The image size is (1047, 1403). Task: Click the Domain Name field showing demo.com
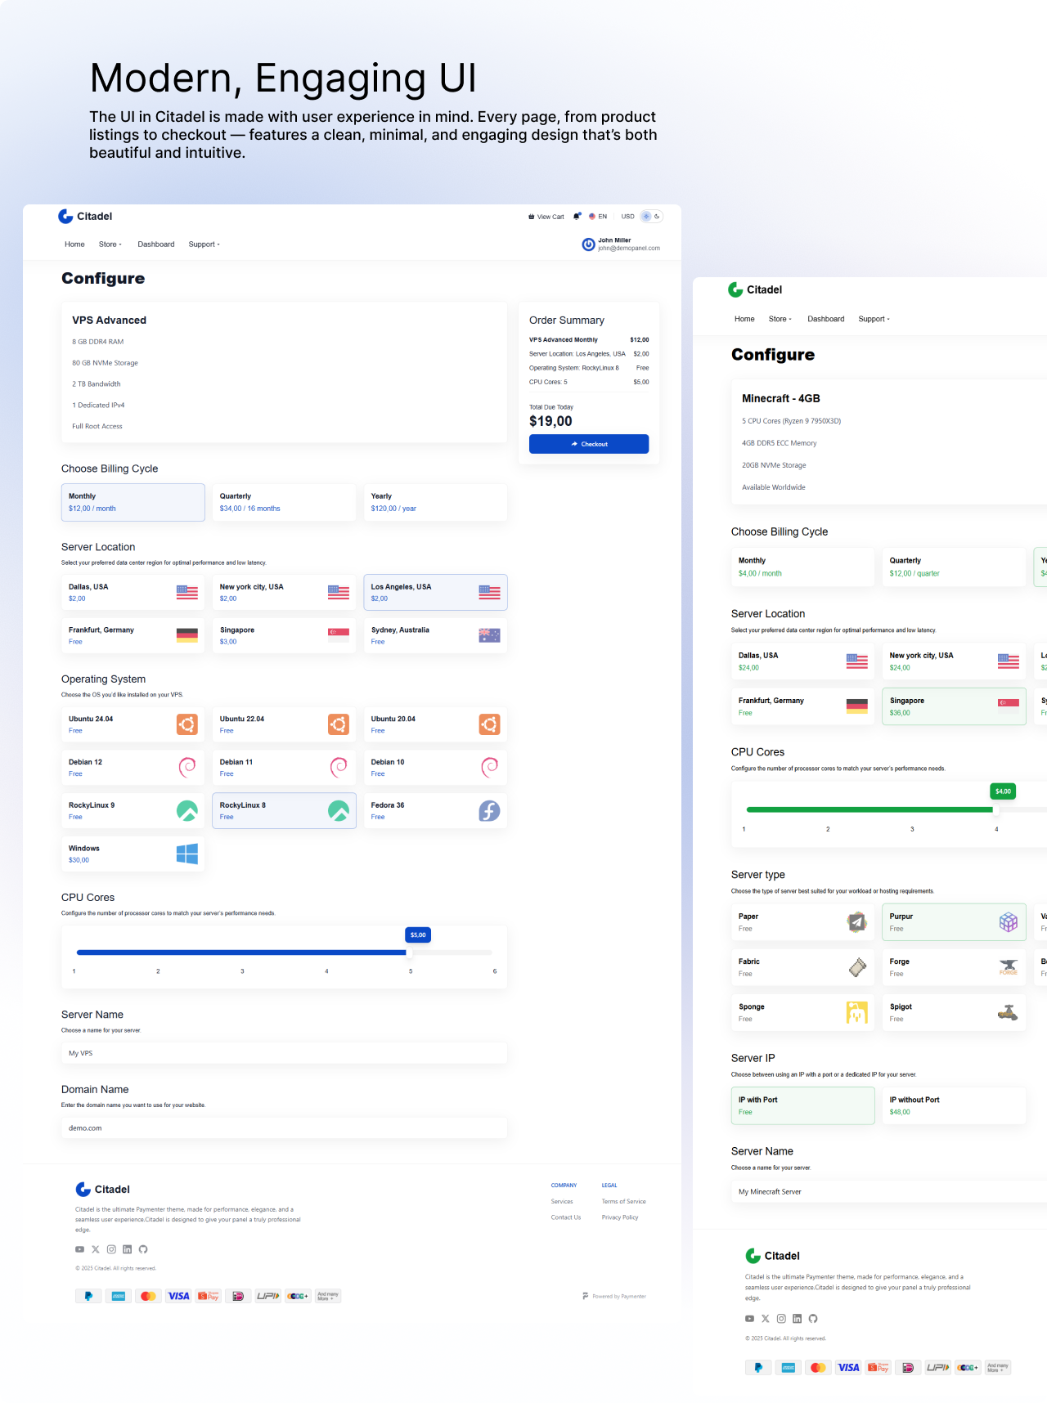pos(284,1127)
